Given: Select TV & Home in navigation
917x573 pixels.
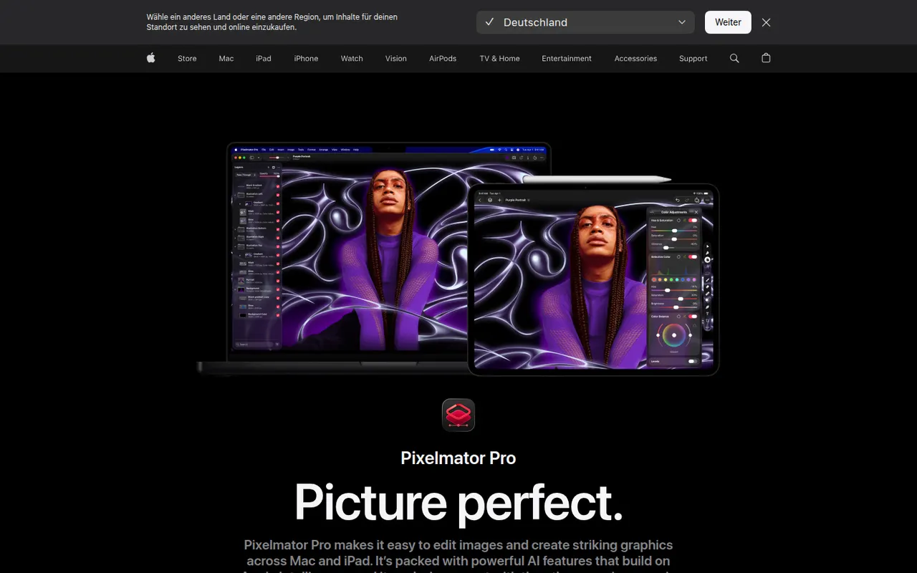Looking at the screenshot, I should [500, 59].
